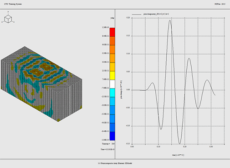Select the white middle band of the color legend
Image resolution: width=230 pixels, height=168 pixels.
pos(112,84)
